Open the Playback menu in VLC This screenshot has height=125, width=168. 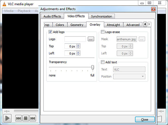[x=24, y=11]
